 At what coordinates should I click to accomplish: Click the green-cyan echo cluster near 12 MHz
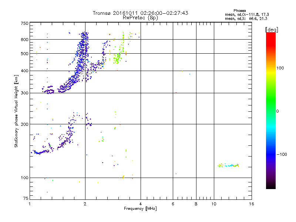click(228, 165)
